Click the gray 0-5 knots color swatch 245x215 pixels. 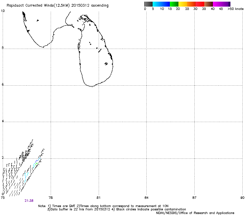[x=148, y=4]
